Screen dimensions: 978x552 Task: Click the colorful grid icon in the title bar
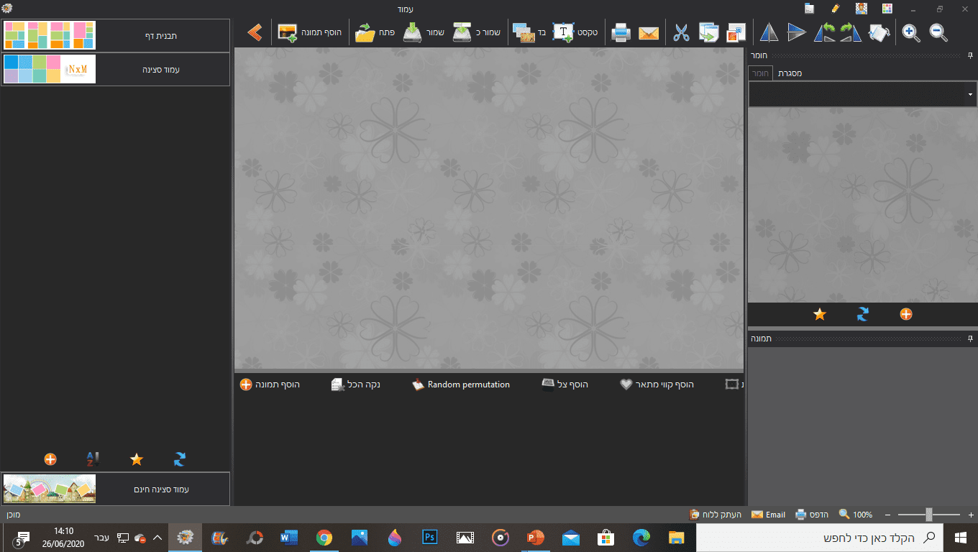tap(887, 9)
